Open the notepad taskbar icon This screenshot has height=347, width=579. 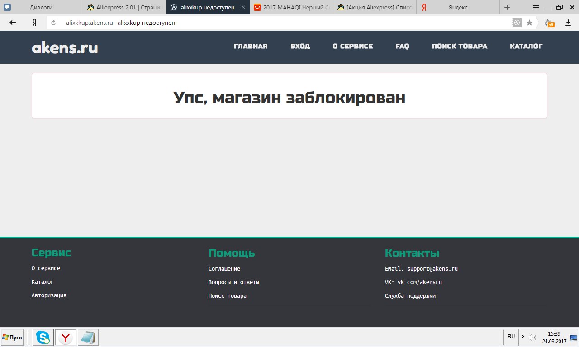coord(88,338)
